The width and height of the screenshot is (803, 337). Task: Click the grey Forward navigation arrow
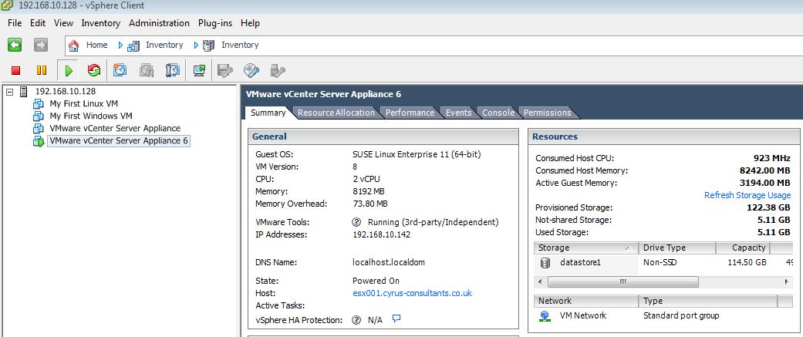click(x=40, y=45)
